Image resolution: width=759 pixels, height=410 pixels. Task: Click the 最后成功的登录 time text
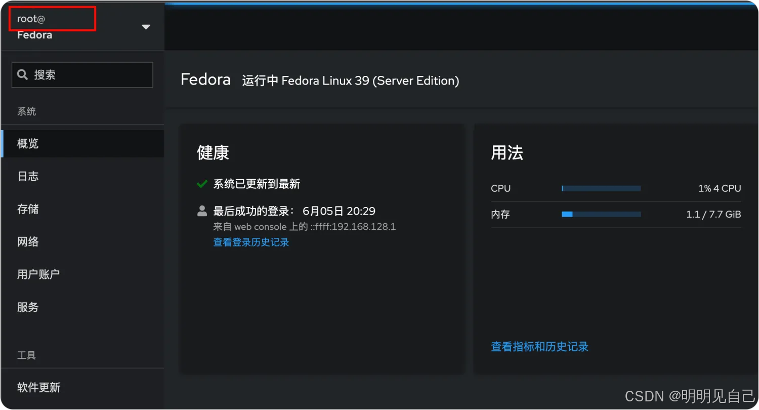(x=294, y=211)
